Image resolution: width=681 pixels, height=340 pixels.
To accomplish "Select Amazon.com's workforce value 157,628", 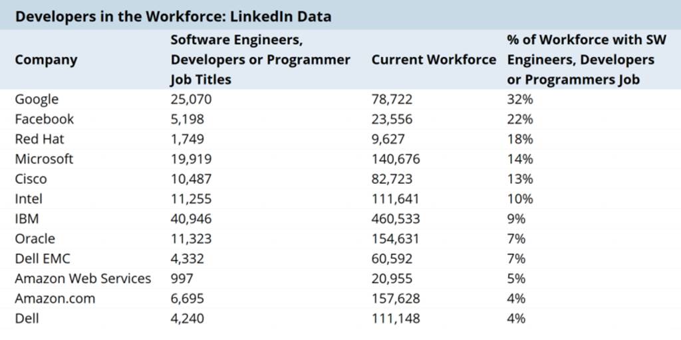I will (395, 299).
